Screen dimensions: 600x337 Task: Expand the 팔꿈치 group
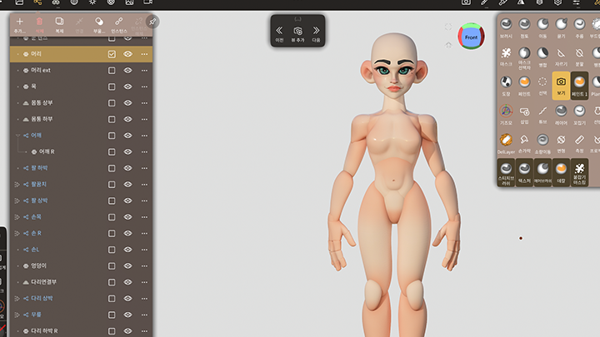tap(17, 185)
